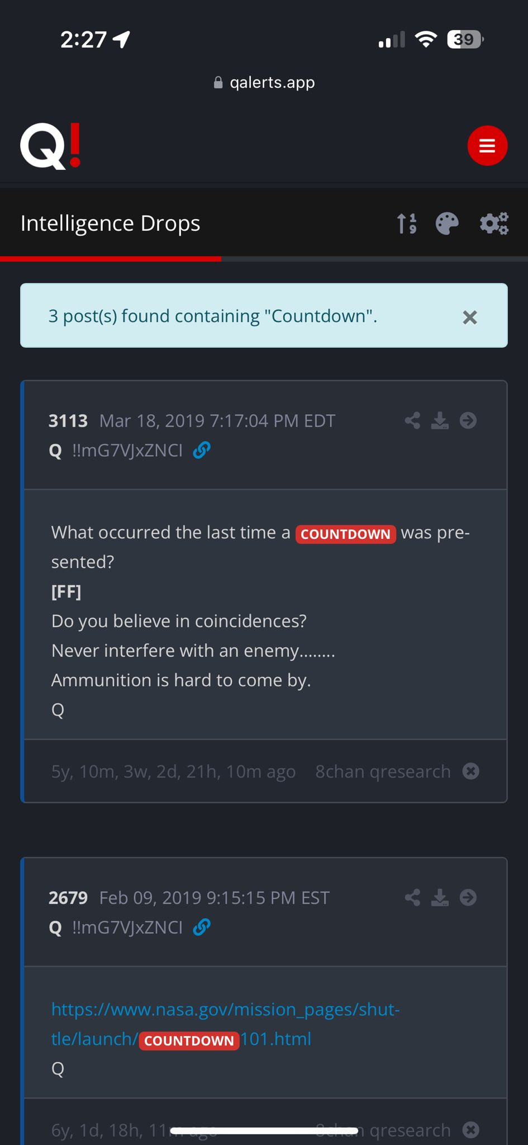The height and width of the screenshot is (1145, 528).
Task: Share post 2679
Action: [412, 898]
